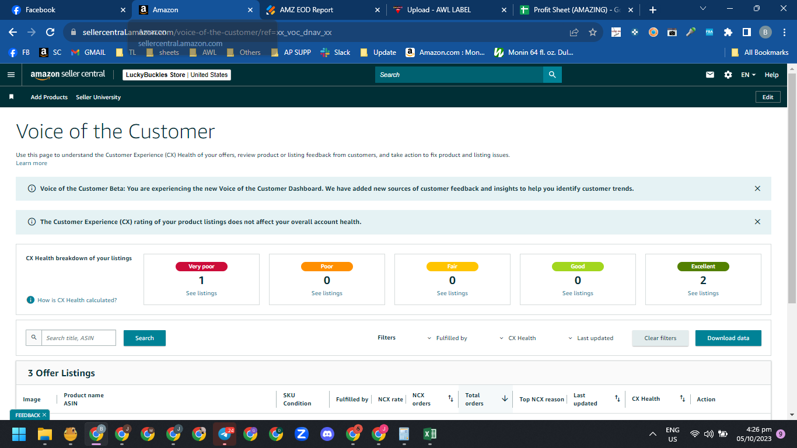
Task: Sort listings by Total orders arrow
Action: click(x=505, y=399)
